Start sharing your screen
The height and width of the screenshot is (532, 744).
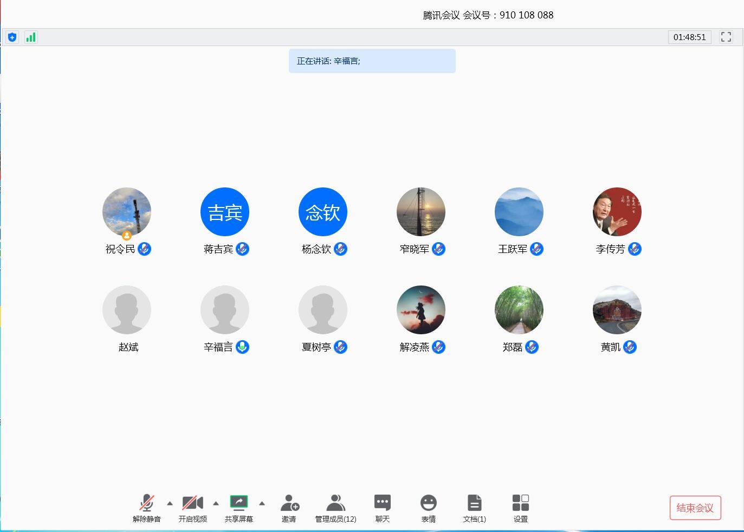(x=238, y=508)
